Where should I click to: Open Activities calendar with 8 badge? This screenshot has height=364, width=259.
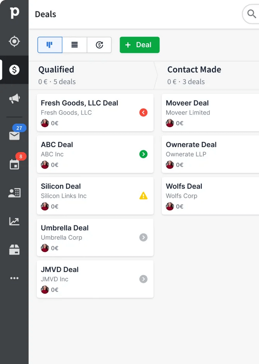[x=14, y=164]
